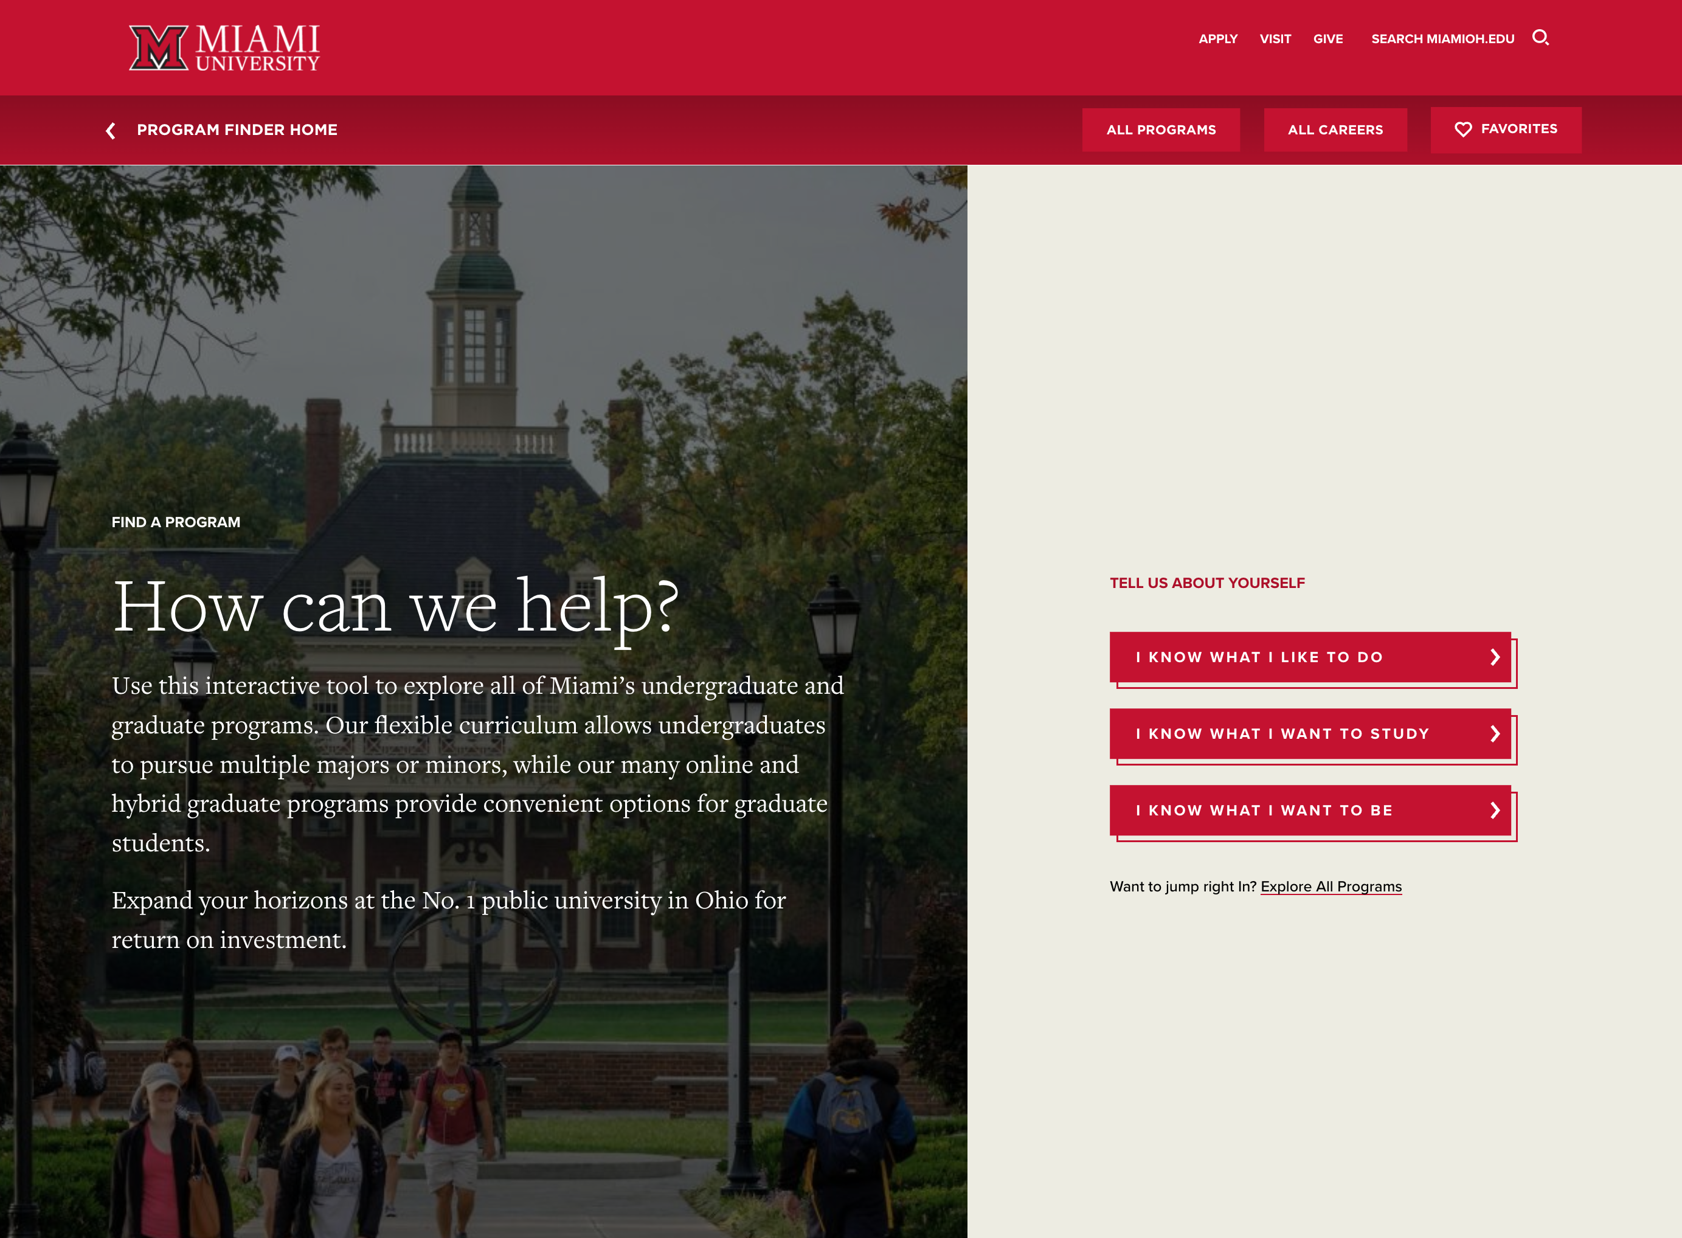Open the All Programs button
This screenshot has height=1238, width=1682.
pyautogui.click(x=1160, y=130)
